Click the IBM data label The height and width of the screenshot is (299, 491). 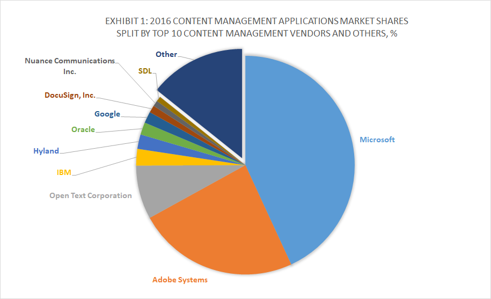coord(64,172)
